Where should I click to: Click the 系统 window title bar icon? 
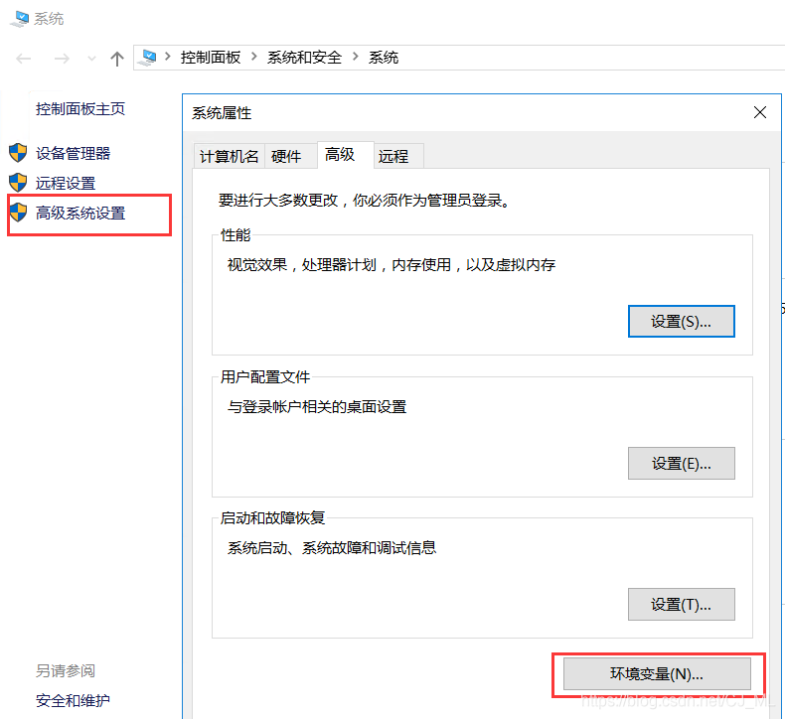[x=18, y=18]
